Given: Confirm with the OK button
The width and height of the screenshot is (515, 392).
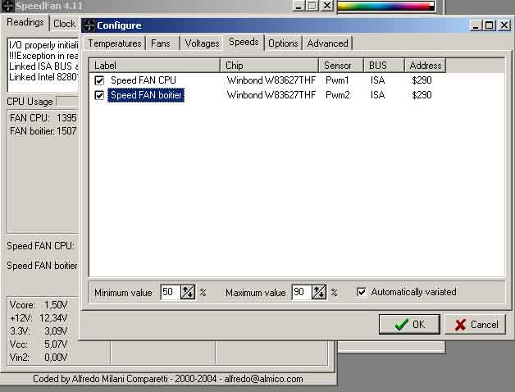Looking at the screenshot, I should tap(409, 324).
